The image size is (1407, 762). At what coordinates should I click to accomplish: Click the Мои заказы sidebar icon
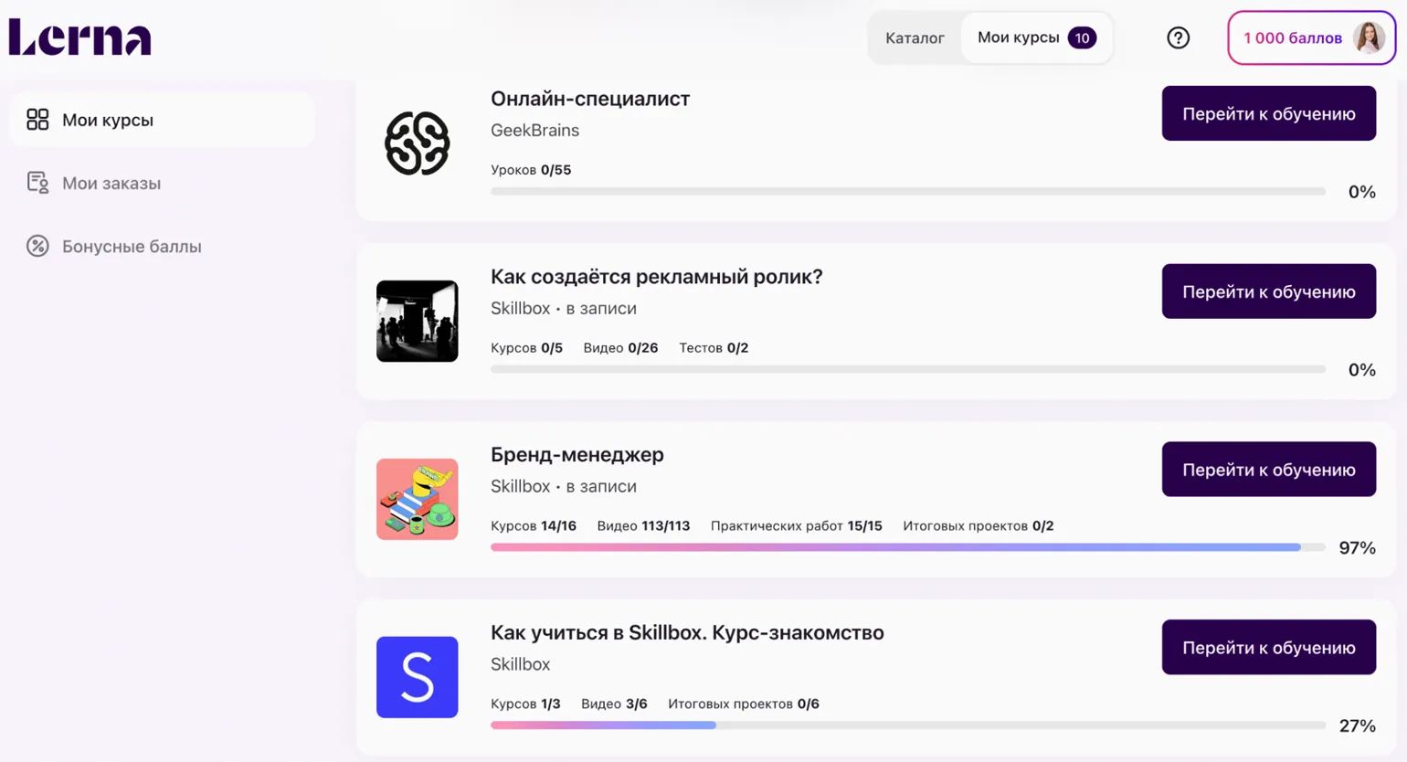point(37,183)
